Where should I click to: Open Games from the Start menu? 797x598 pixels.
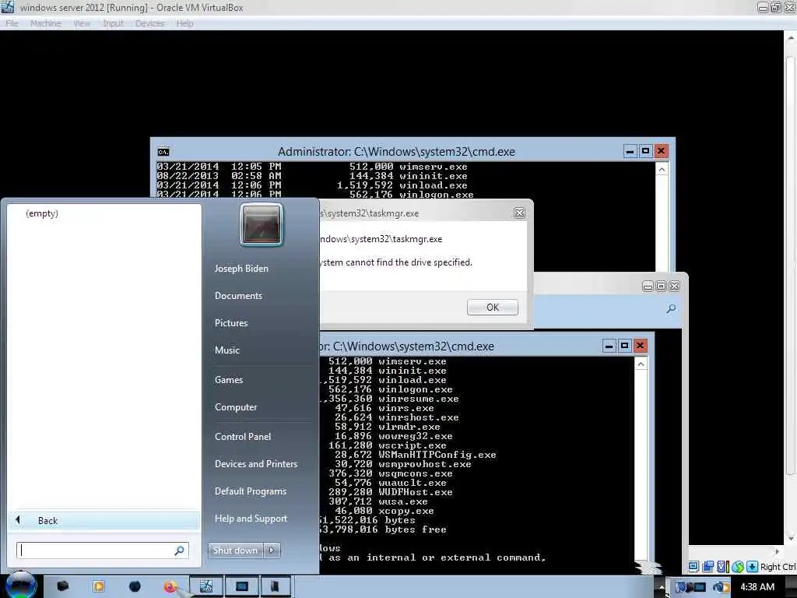pos(229,380)
